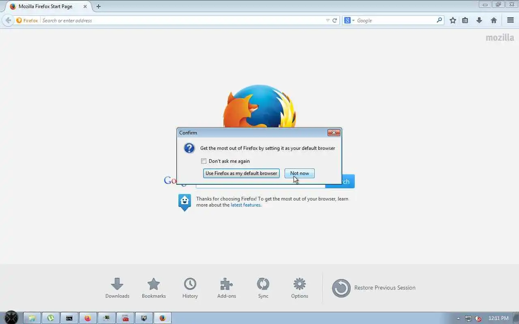Open file explorer taskbar icon
Image resolution: width=519 pixels, height=324 pixels.
[32, 318]
